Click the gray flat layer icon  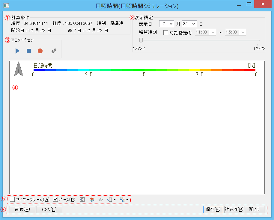(x=101, y=199)
